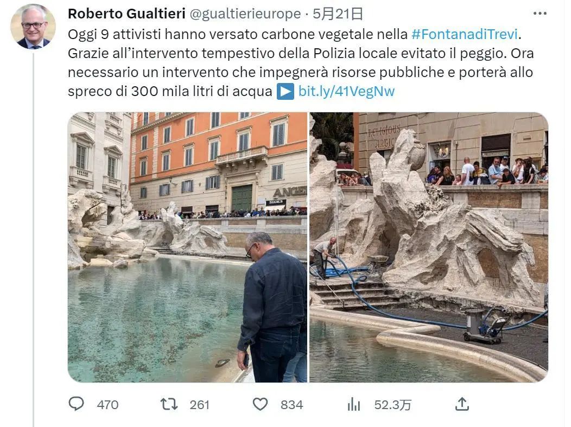Share tweet via upload arrow icon
This screenshot has width=571, height=427.
click(462, 404)
